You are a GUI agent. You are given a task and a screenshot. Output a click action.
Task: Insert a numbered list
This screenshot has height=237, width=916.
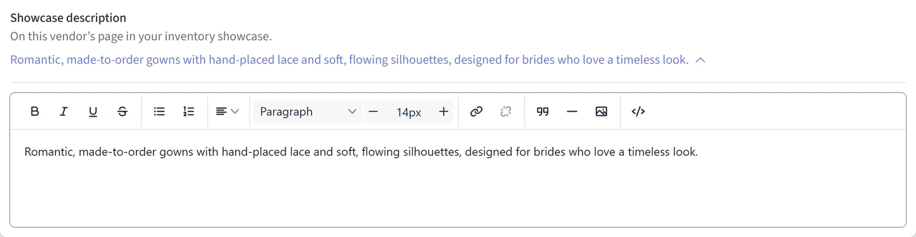188,111
